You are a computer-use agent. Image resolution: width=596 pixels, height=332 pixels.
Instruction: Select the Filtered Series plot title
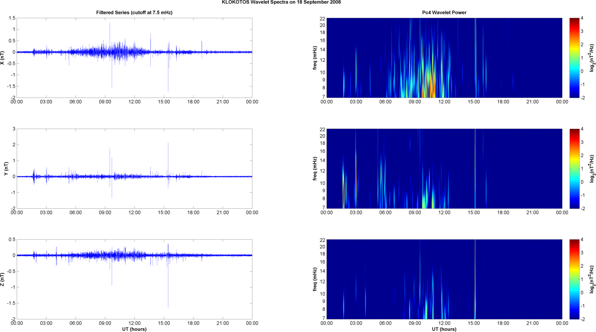[x=134, y=12]
